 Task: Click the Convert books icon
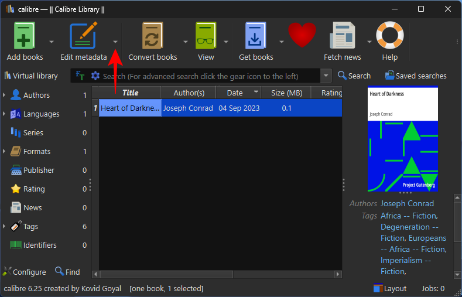tap(152, 36)
